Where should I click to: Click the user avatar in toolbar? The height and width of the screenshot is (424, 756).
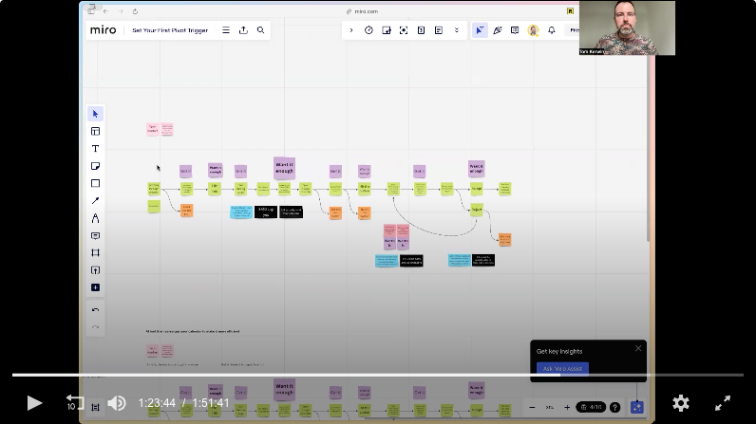tap(533, 30)
